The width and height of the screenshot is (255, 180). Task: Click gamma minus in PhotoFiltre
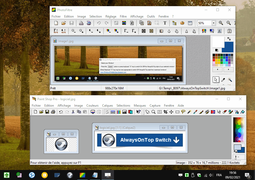[x=126, y=31]
